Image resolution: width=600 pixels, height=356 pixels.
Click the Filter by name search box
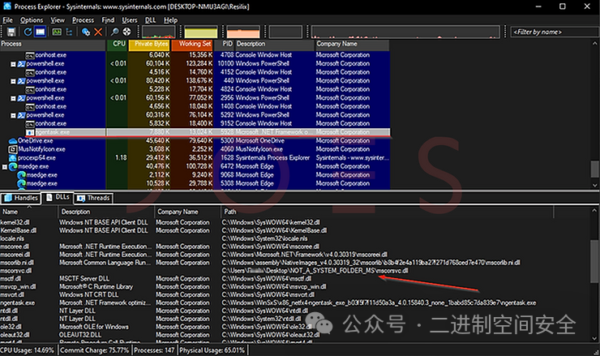pos(551,32)
